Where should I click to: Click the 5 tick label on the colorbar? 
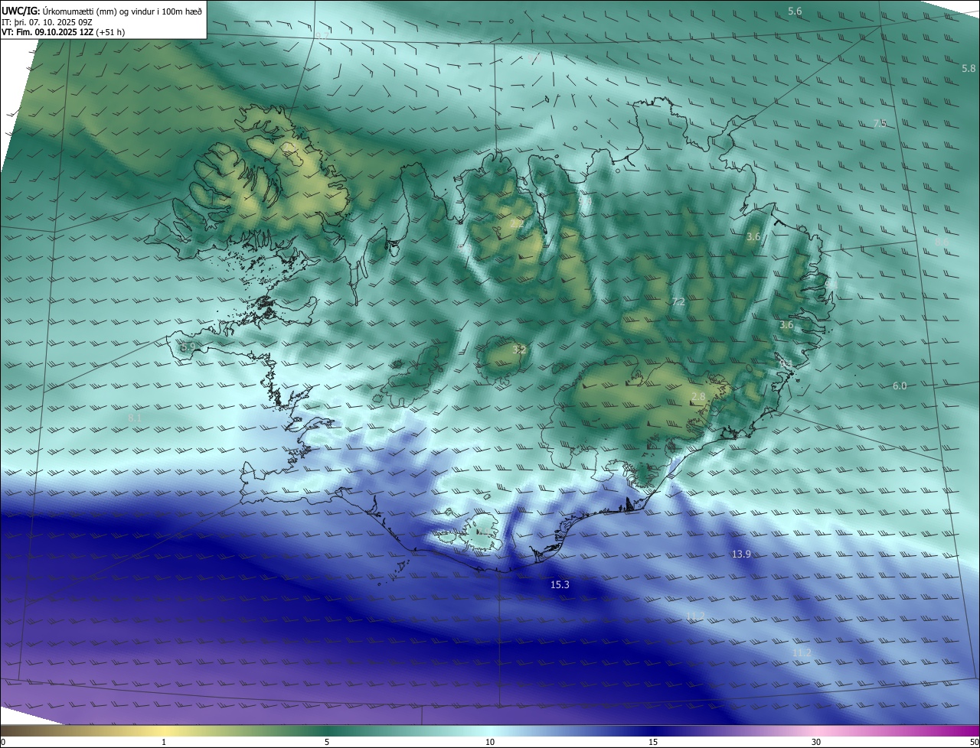(x=327, y=742)
